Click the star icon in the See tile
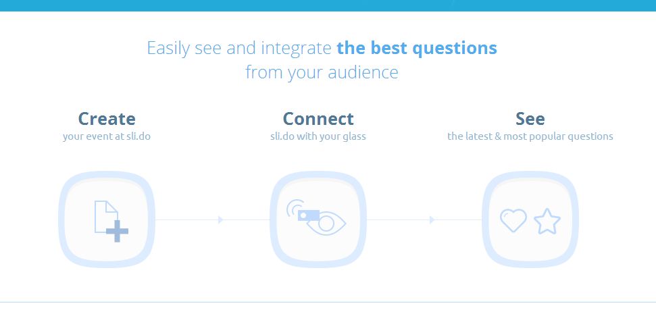The width and height of the screenshot is (656, 314). click(547, 221)
